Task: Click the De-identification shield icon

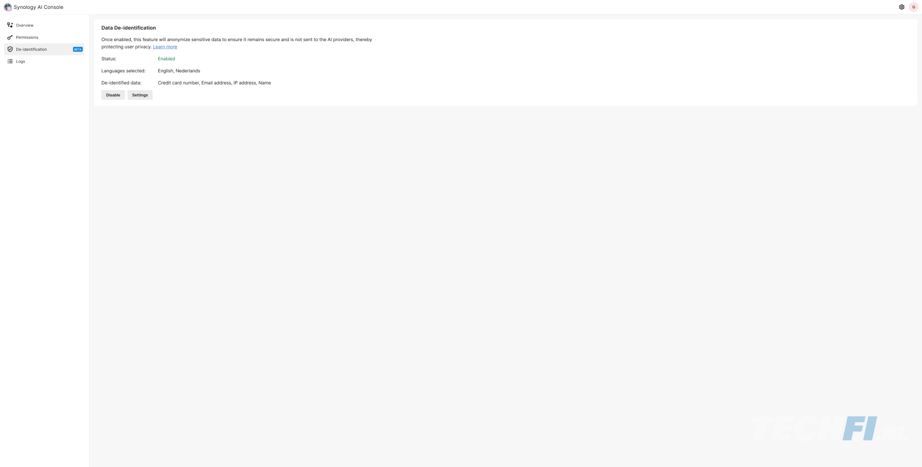Action: [10, 50]
